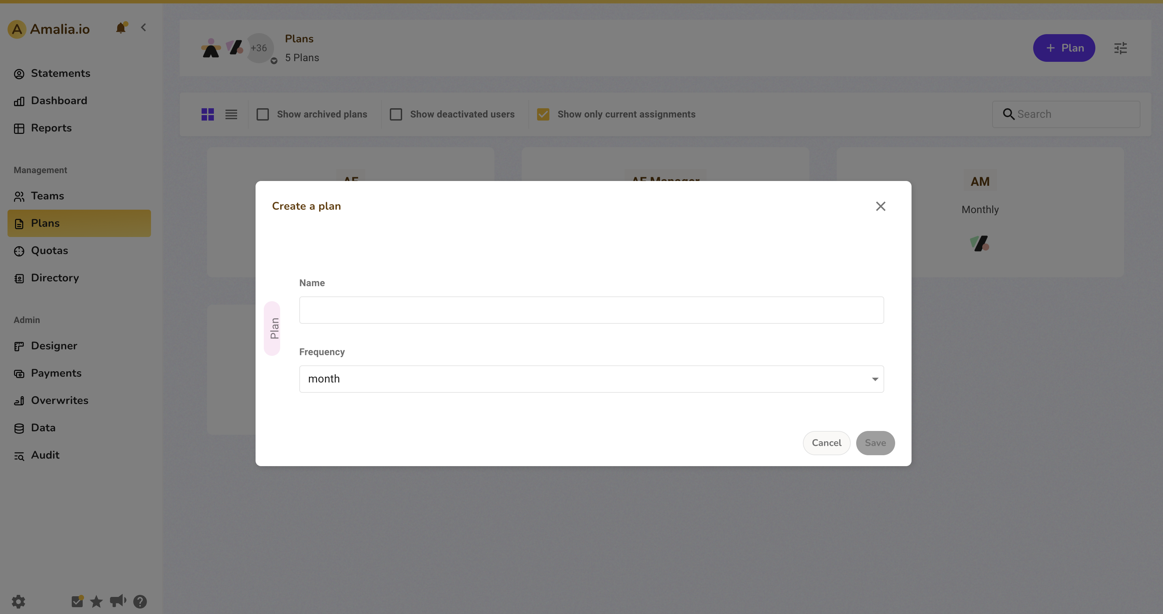The width and height of the screenshot is (1163, 614).
Task: Click the Directory icon in the sidebar
Action: (19, 278)
